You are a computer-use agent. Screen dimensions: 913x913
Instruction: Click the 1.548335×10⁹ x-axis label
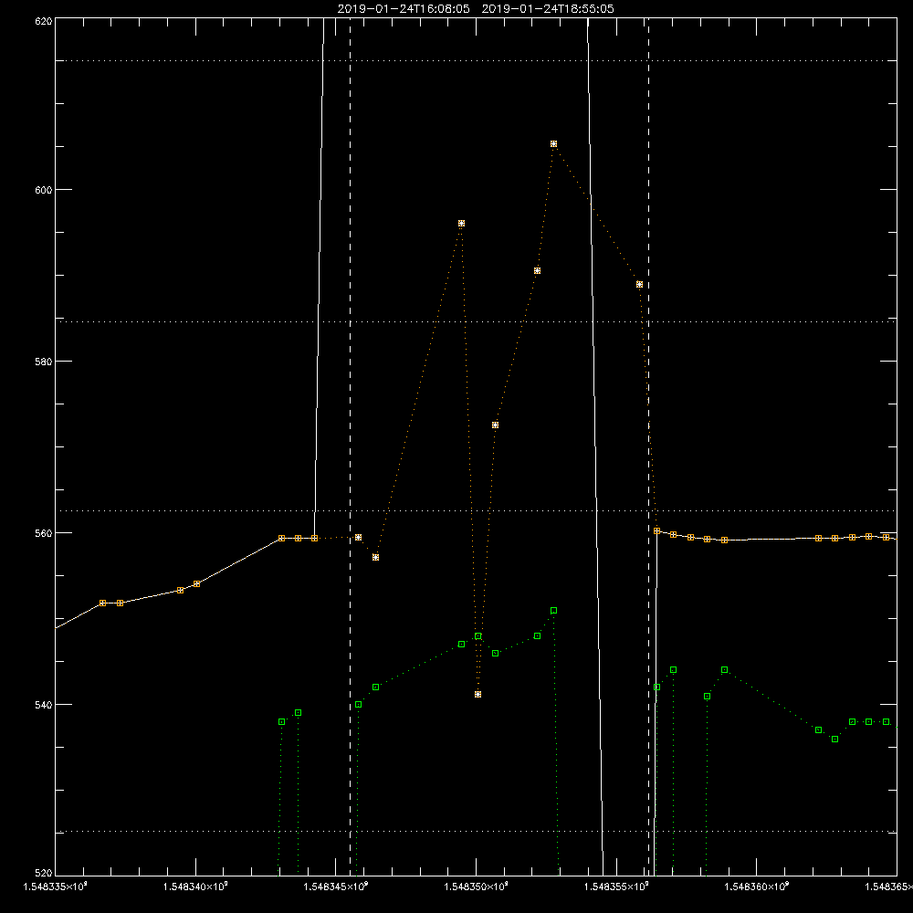click(x=56, y=887)
